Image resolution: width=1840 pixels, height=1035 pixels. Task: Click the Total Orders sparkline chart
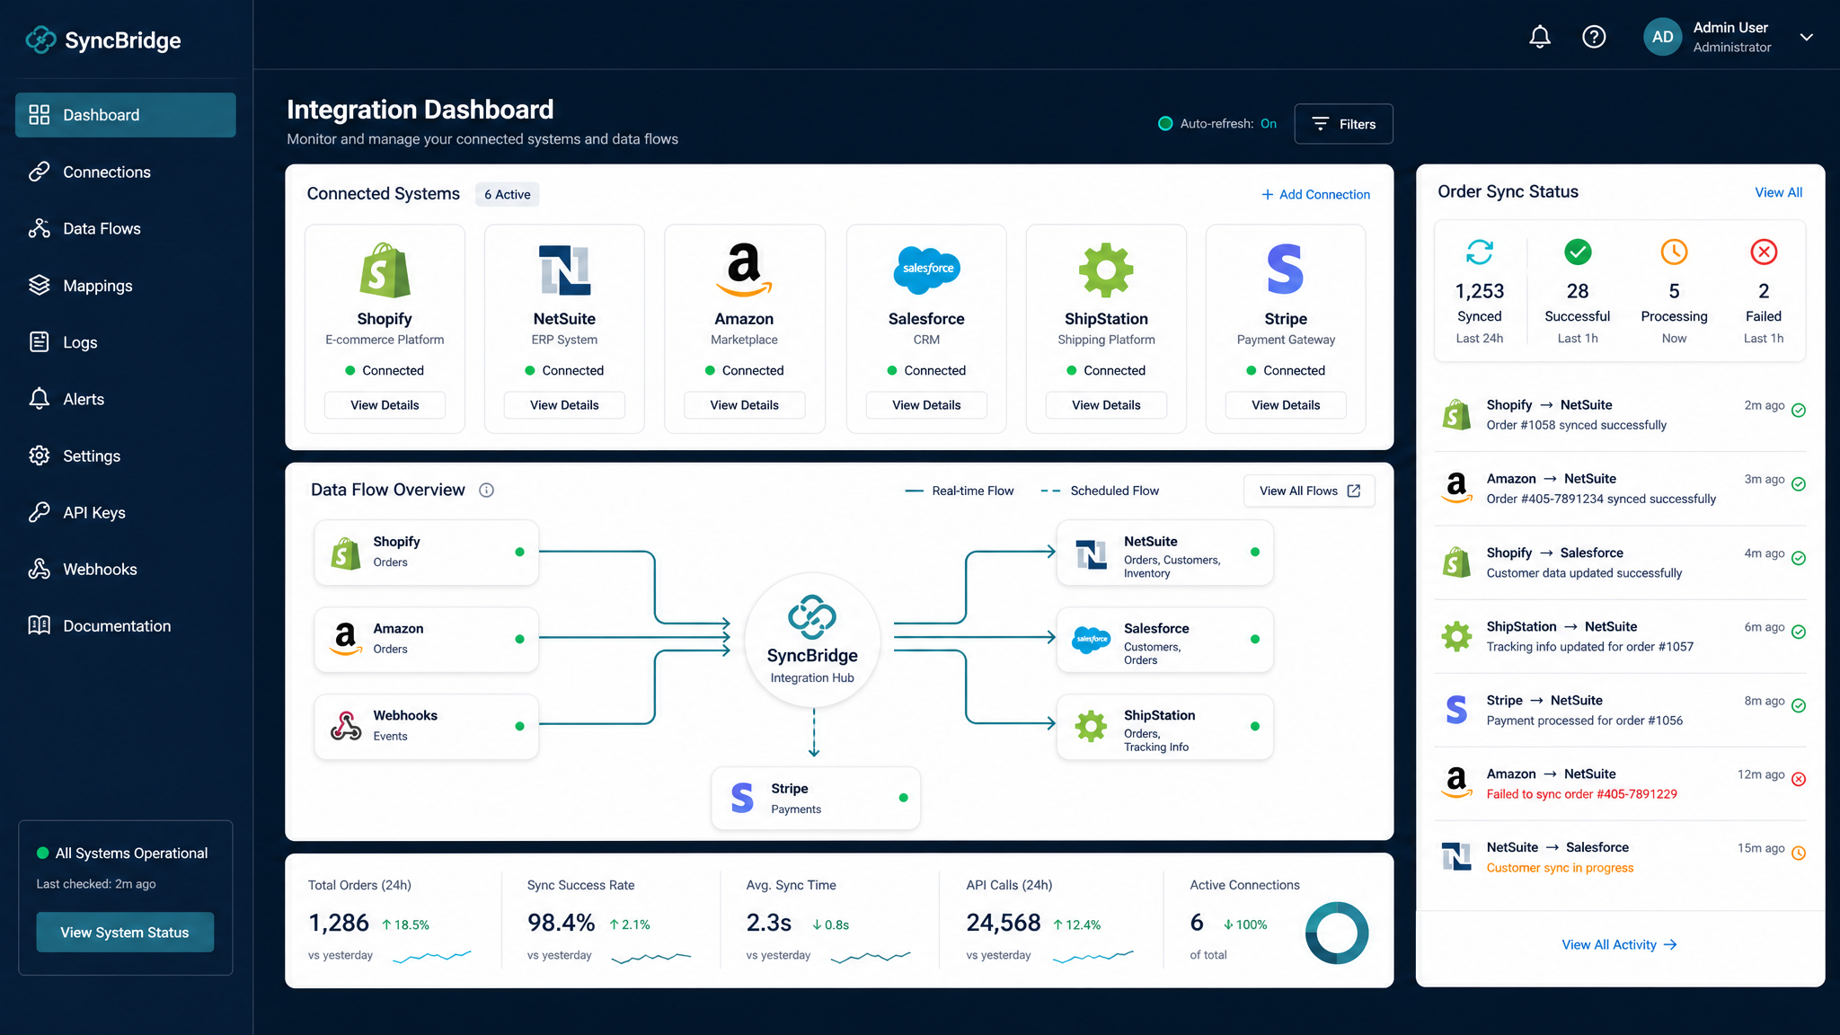tap(432, 956)
